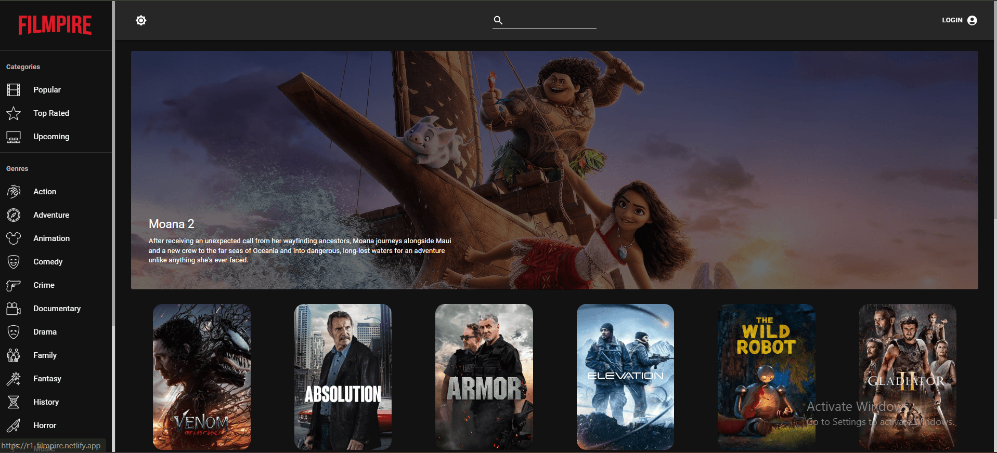Image resolution: width=997 pixels, height=453 pixels.
Task: Click the Upcoming category icon
Action: click(x=14, y=137)
